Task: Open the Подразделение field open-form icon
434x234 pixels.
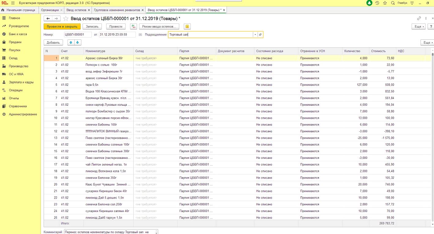Action: click(x=260, y=35)
